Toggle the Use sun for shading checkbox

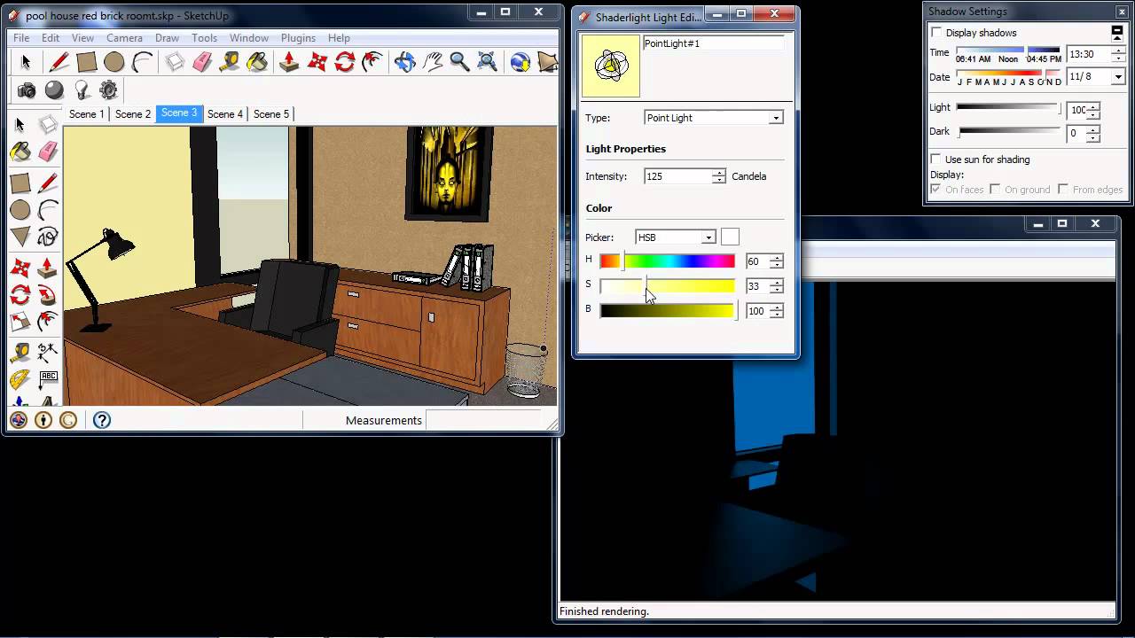936,159
